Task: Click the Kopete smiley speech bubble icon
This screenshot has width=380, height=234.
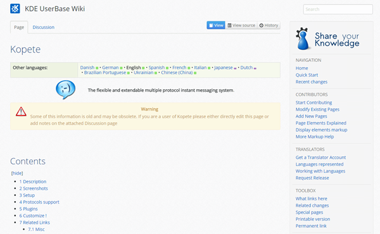Action: pyautogui.click(x=65, y=90)
